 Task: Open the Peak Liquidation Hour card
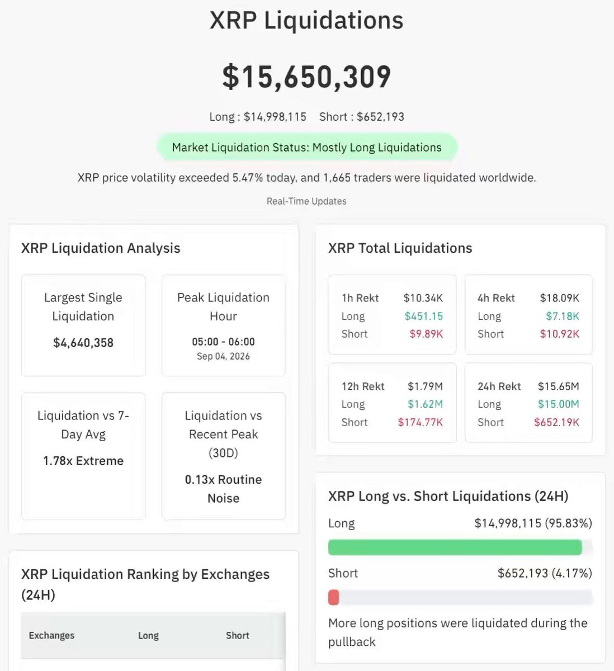pos(223,325)
